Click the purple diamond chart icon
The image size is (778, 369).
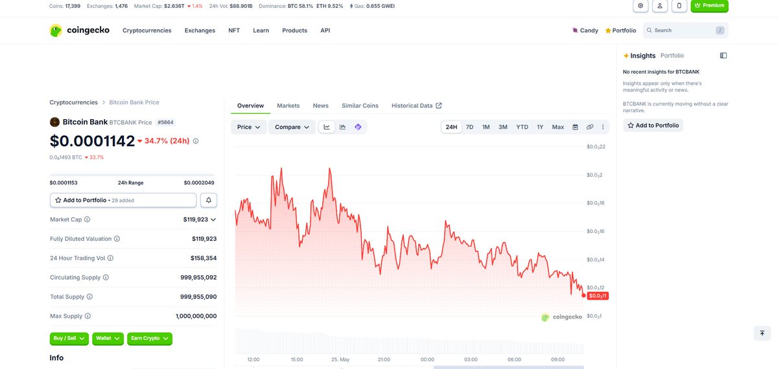[358, 127]
